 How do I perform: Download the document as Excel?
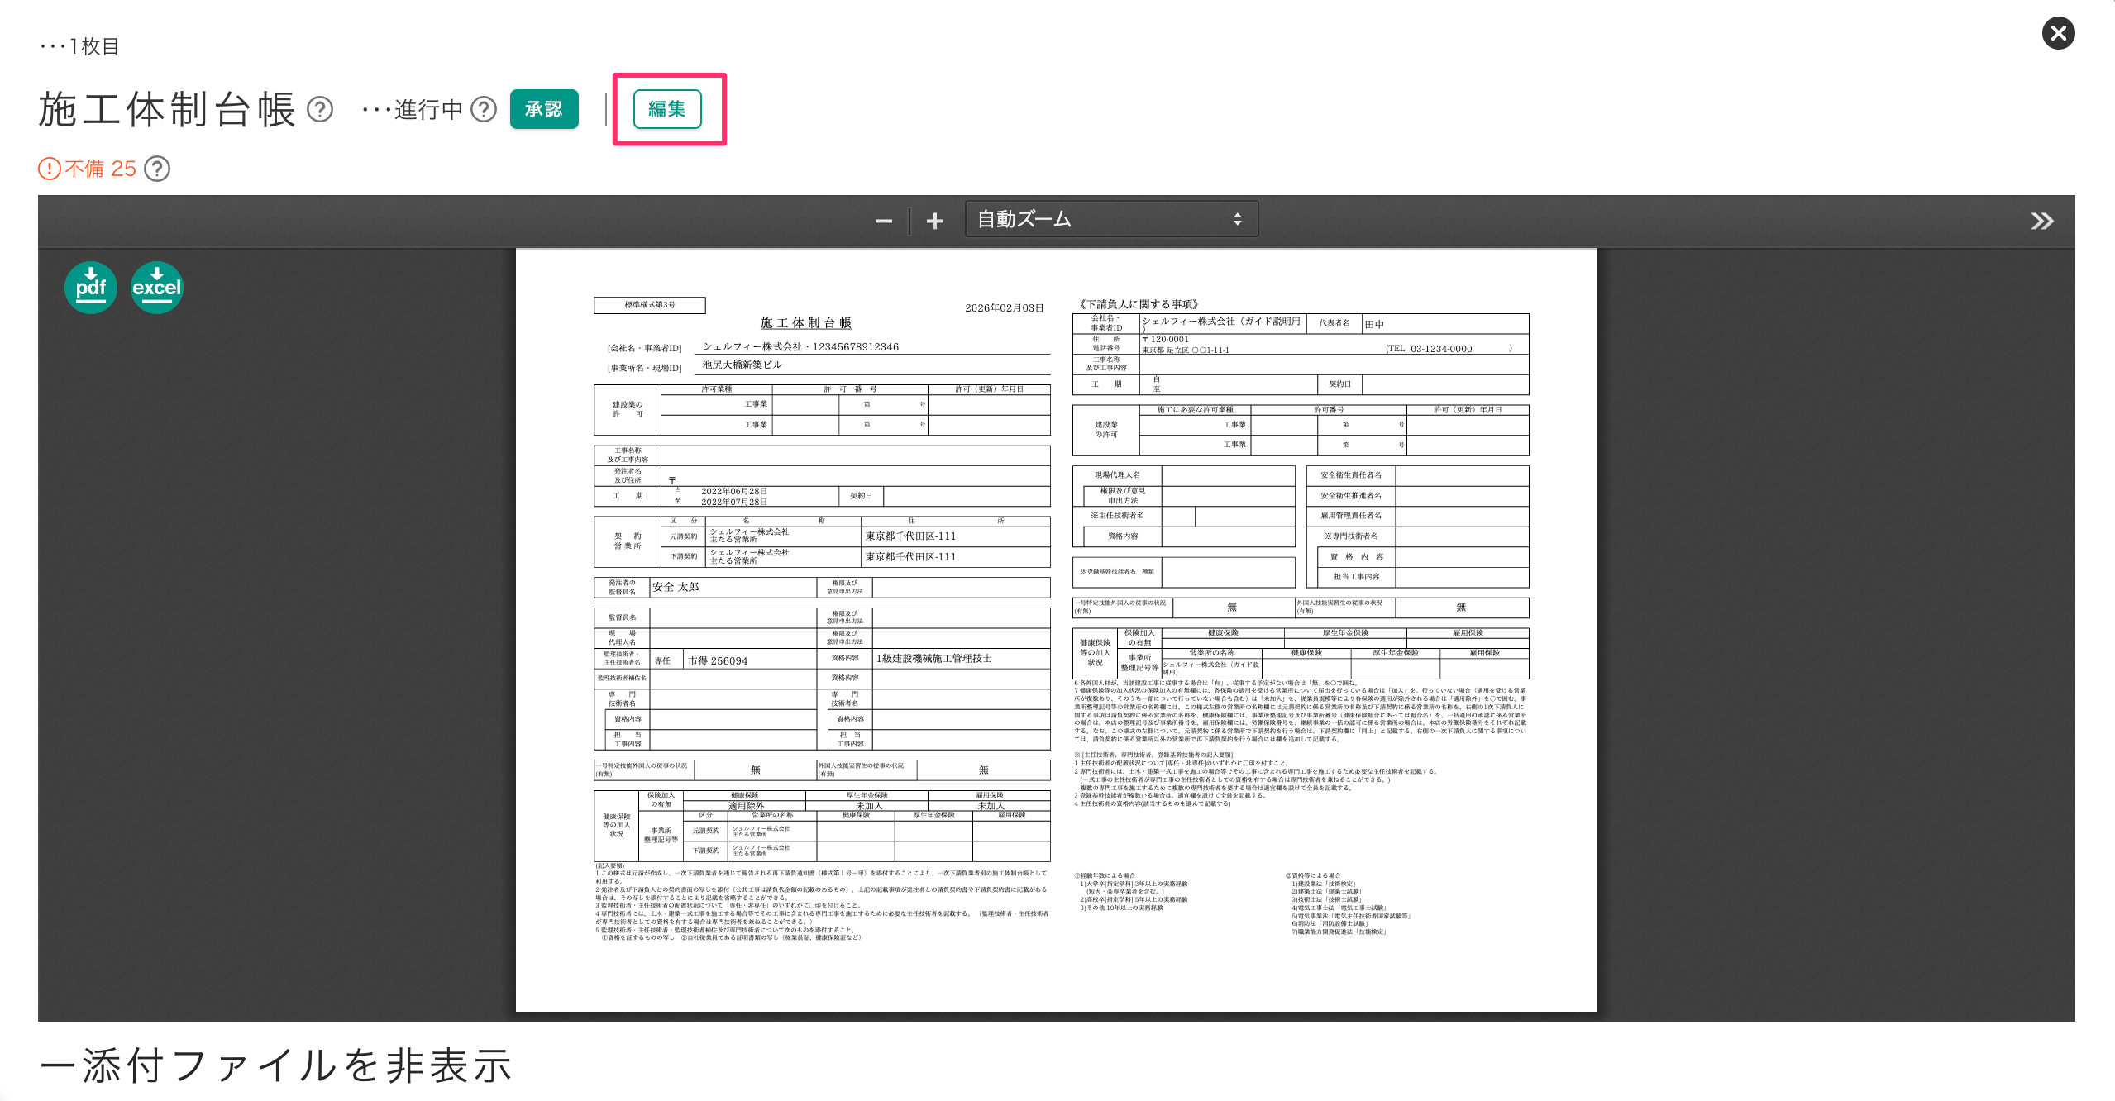pyautogui.click(x=157, y=288)
